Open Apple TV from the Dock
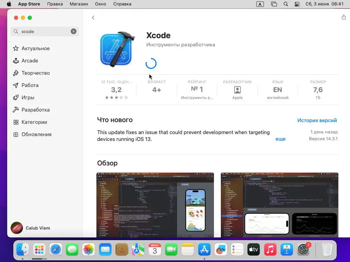350x262 pixels. [254, 249]
